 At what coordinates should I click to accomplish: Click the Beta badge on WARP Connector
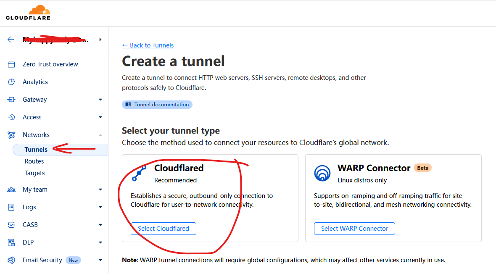point(422,168)
